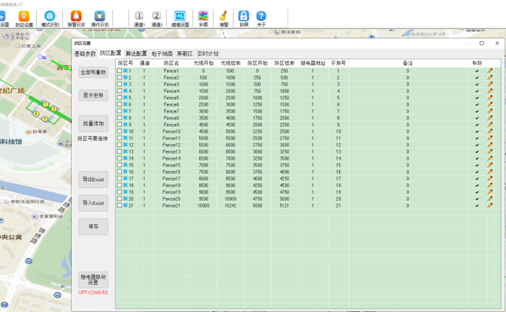Click the 防区名 cell Fence12
506x312 pixels.
tap(171, 145)
